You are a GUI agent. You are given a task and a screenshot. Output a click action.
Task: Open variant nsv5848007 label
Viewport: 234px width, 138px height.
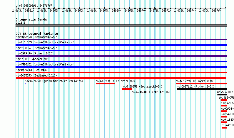[x=225, y=92]
